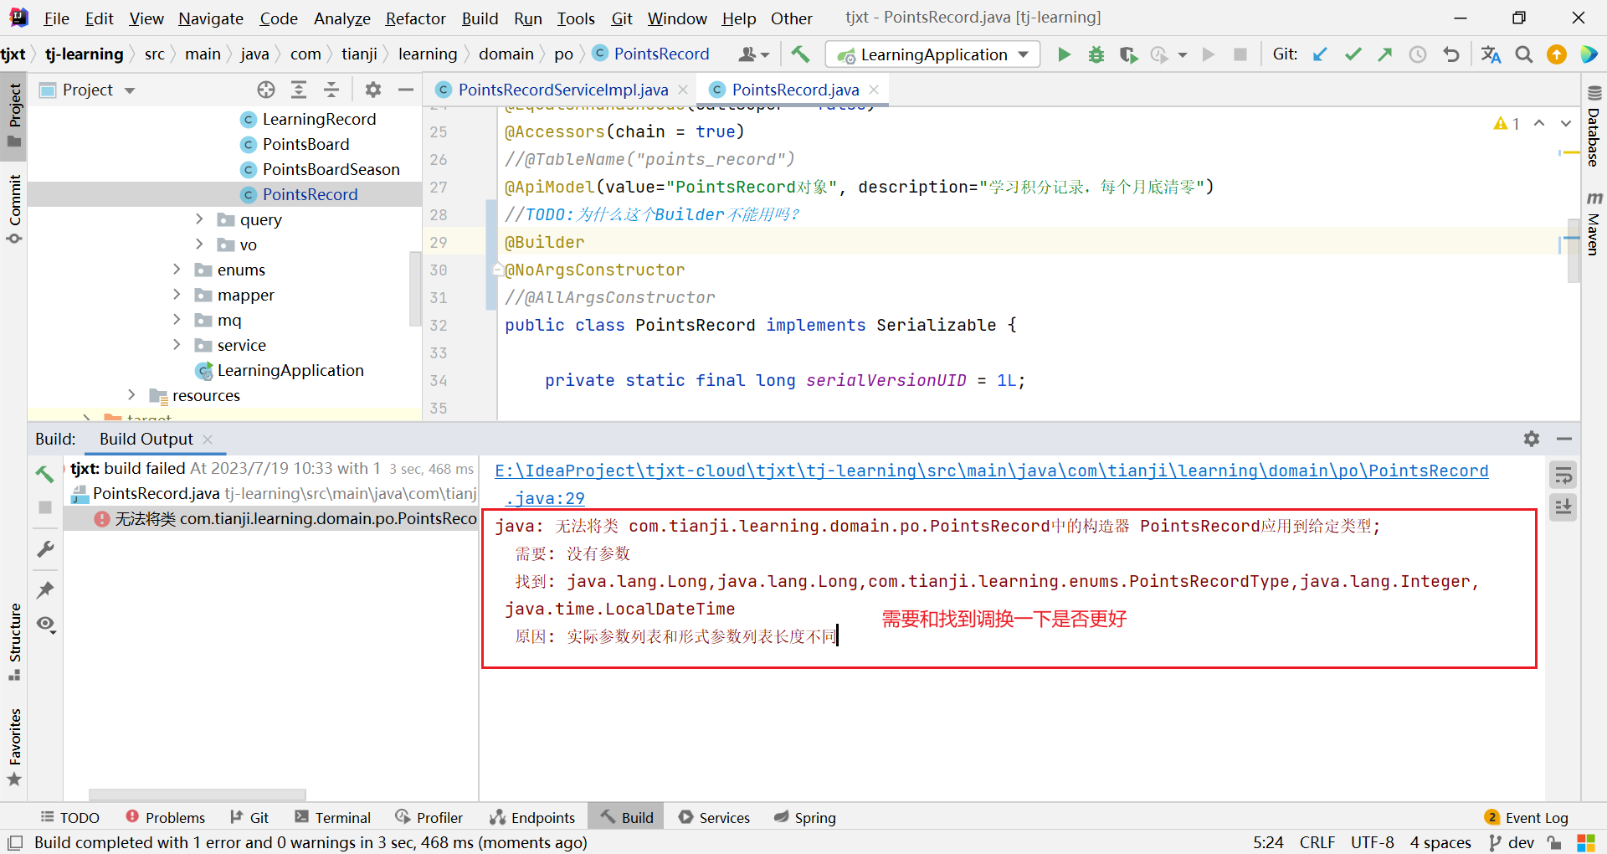The width and height of the screenshot is (1607, 854).
Task: Open the Terminal tool window button
Action: click(333, 817)
